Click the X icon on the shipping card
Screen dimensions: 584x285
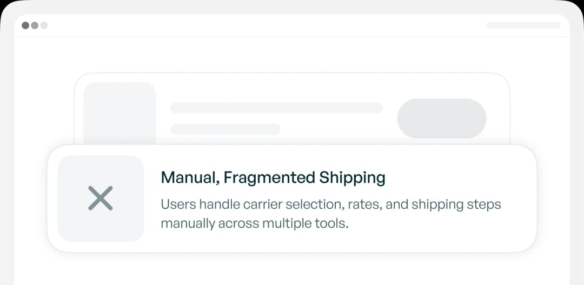coord(101,198)
